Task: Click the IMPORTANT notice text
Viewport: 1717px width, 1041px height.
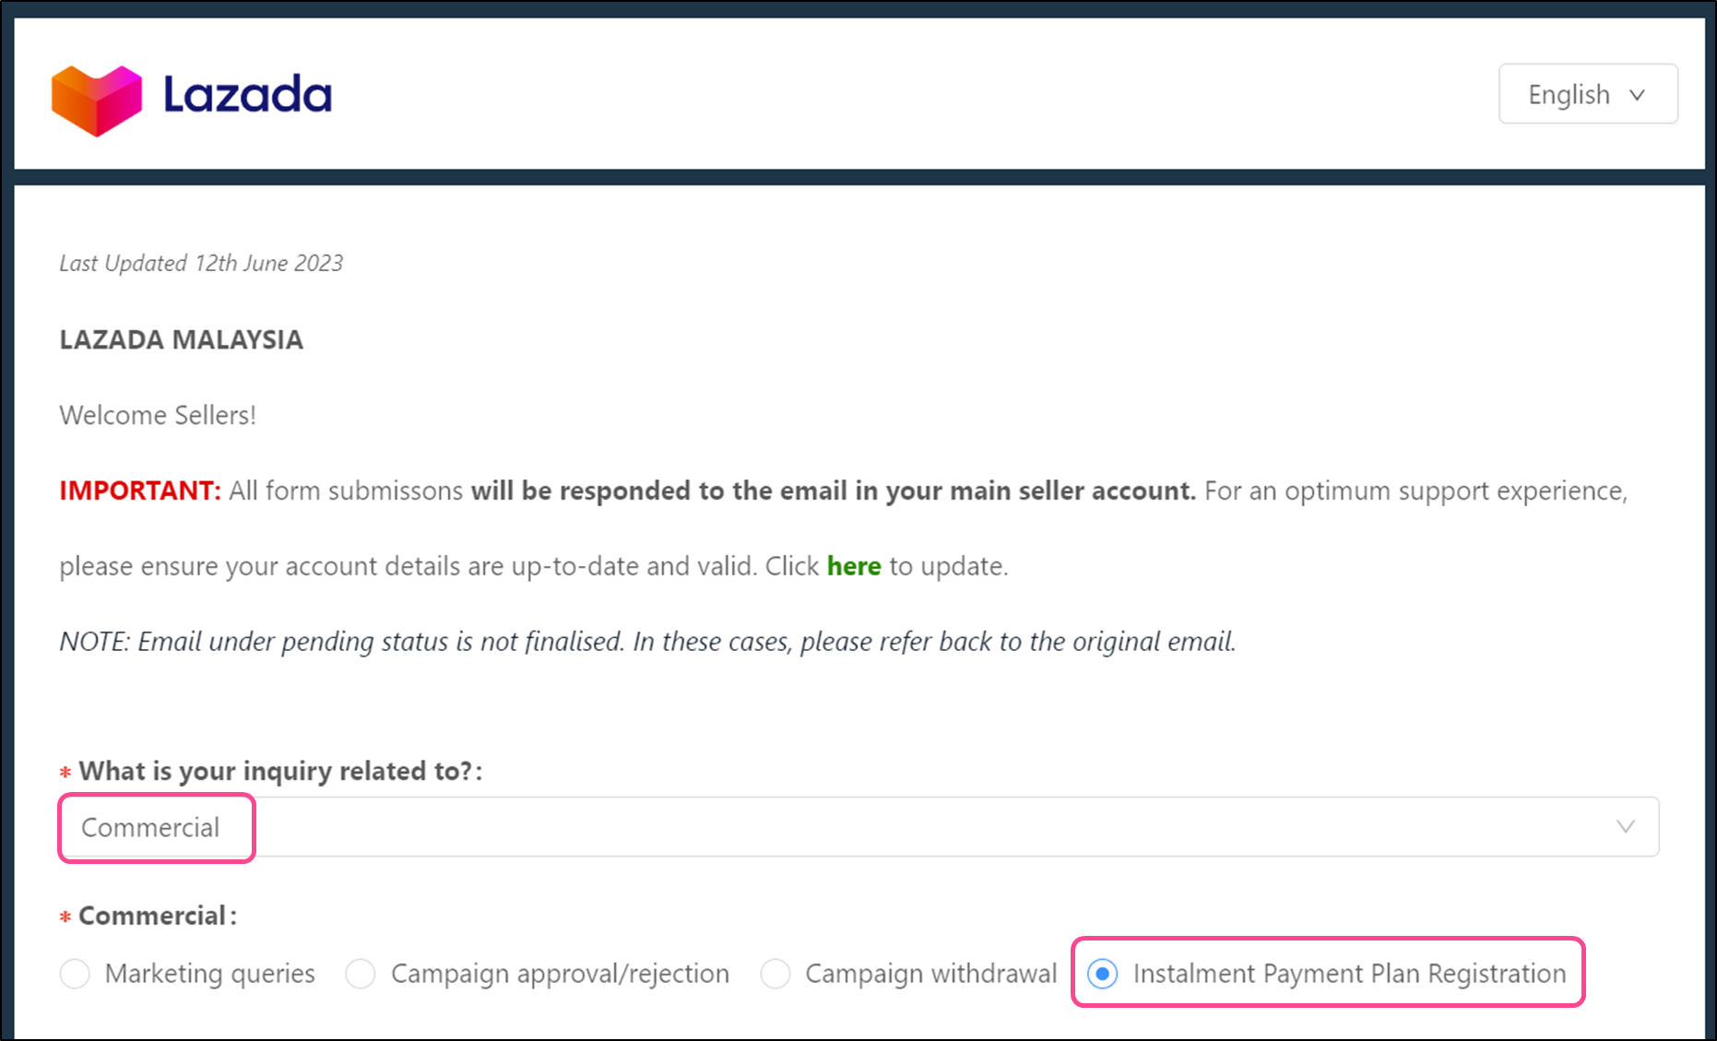Action: tap(139, 490)
